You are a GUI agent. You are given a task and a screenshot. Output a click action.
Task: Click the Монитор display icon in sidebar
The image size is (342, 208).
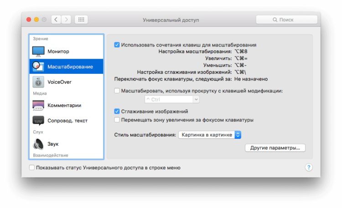point(38,51)
